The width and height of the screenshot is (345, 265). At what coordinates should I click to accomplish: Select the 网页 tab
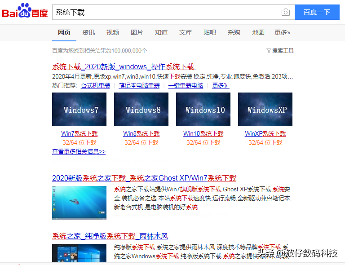click(x=64, y=32)
